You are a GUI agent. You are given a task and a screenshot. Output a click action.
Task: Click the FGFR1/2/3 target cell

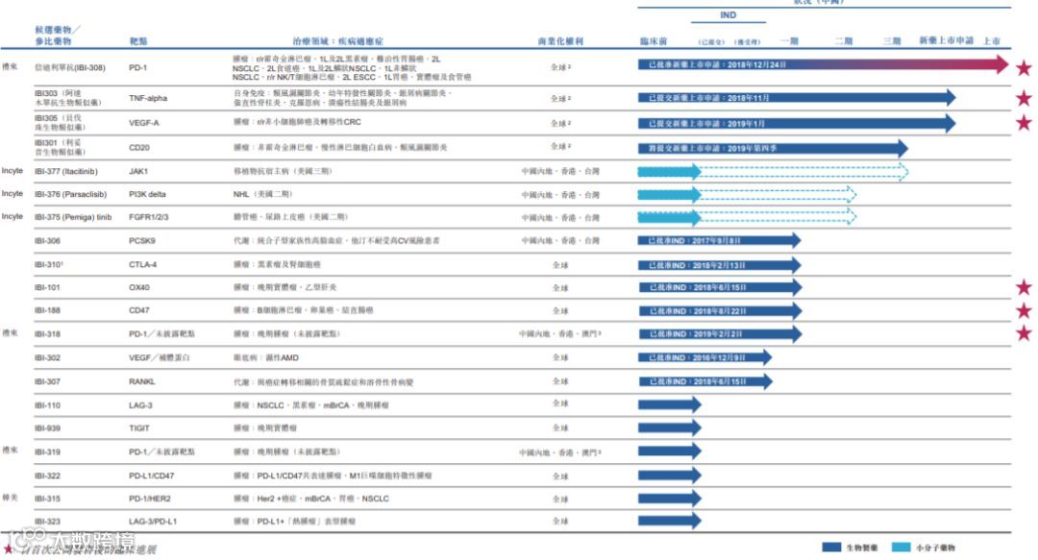pyautogui.click(x=148, y=217)
